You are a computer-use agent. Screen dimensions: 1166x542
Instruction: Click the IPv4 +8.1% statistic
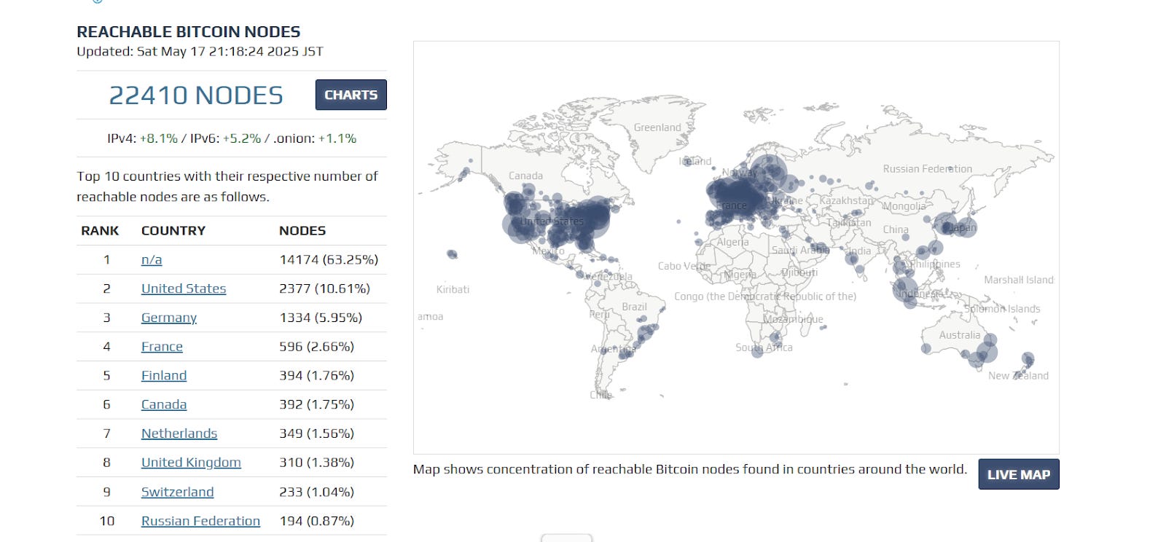(142, 138)
